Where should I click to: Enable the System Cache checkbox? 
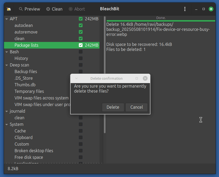[80, 131]
